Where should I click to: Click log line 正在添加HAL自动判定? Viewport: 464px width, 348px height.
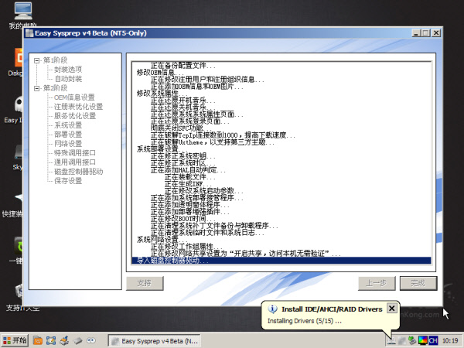[188, 170]
